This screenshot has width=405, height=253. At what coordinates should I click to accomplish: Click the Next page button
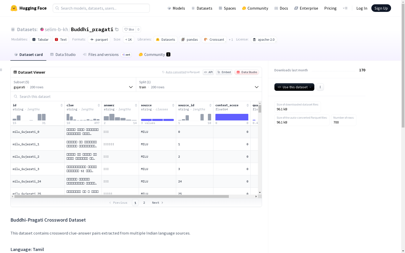click(x=157, y=203)
